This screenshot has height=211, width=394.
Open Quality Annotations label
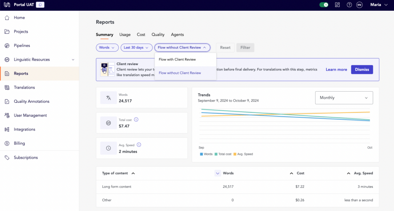click(32, 101)
